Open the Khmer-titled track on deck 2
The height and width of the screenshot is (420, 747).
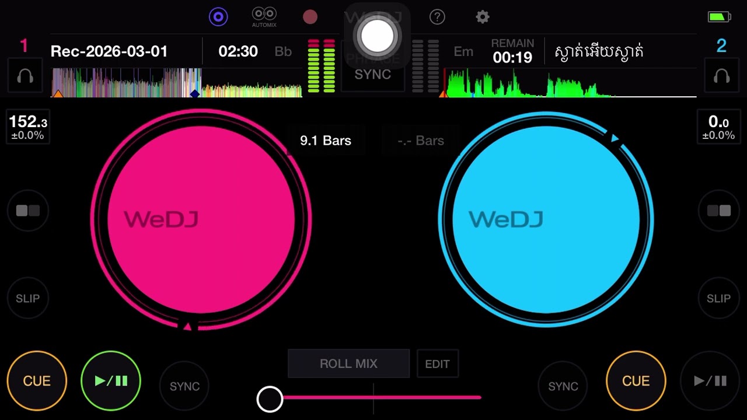pos(599,52)
